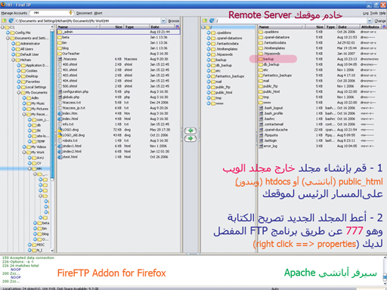This screenshot has height=290, width=387.
Task: Select mail folder in remote tree
Action: point(218,82)
